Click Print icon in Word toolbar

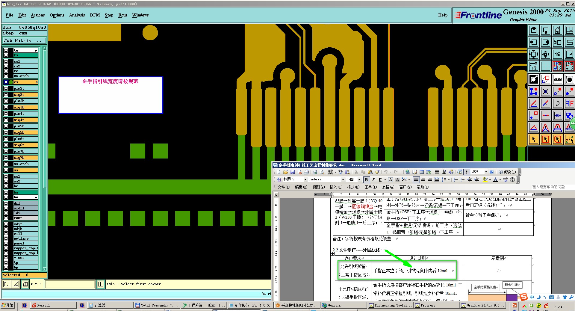click(315, 172)
